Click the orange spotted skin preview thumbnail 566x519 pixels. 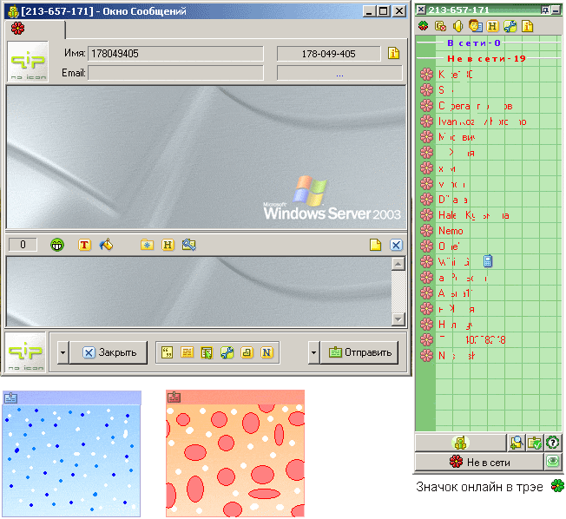(x=235, y=453)
